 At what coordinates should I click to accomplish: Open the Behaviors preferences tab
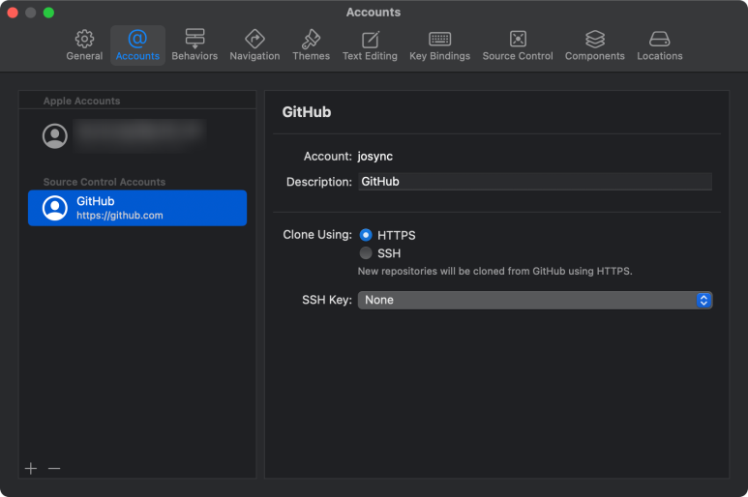(194, 45)
